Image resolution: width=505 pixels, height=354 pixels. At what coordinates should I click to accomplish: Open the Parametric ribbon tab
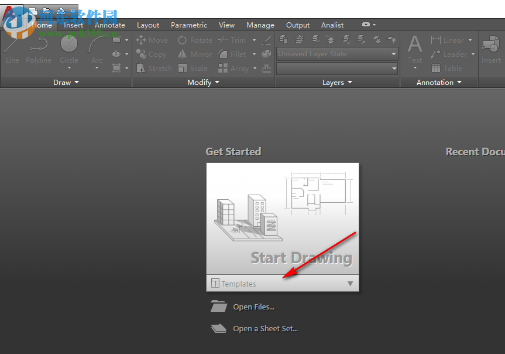pos(189,25)
